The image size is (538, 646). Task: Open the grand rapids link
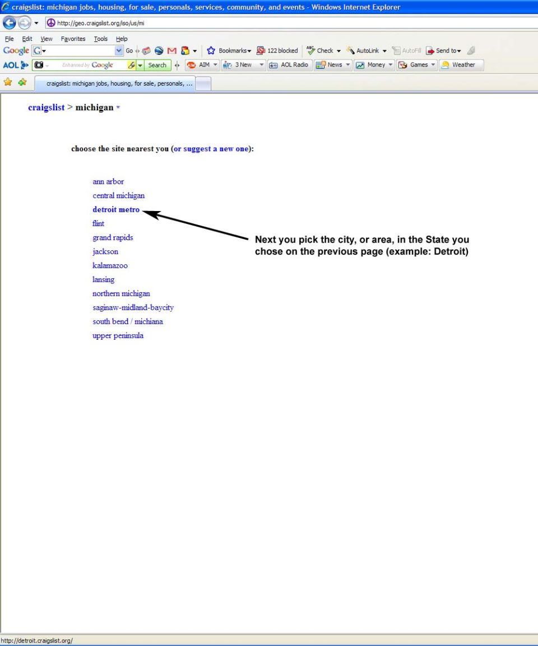click(113, 238)
